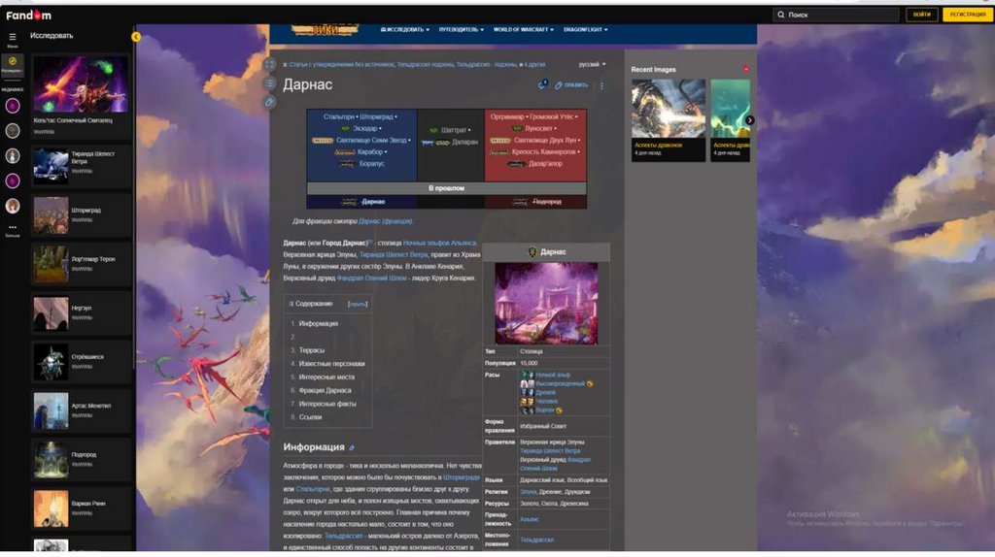Viewport: 995px width, 557px height.
Task: Open Лор'темар Терон sidebar card
Action: point(82,264)
